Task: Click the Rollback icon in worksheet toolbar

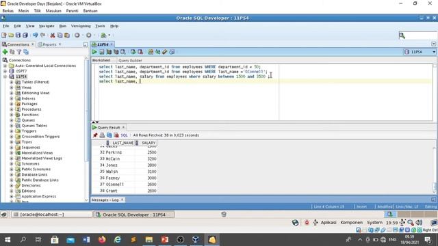Action: point(140,52)
